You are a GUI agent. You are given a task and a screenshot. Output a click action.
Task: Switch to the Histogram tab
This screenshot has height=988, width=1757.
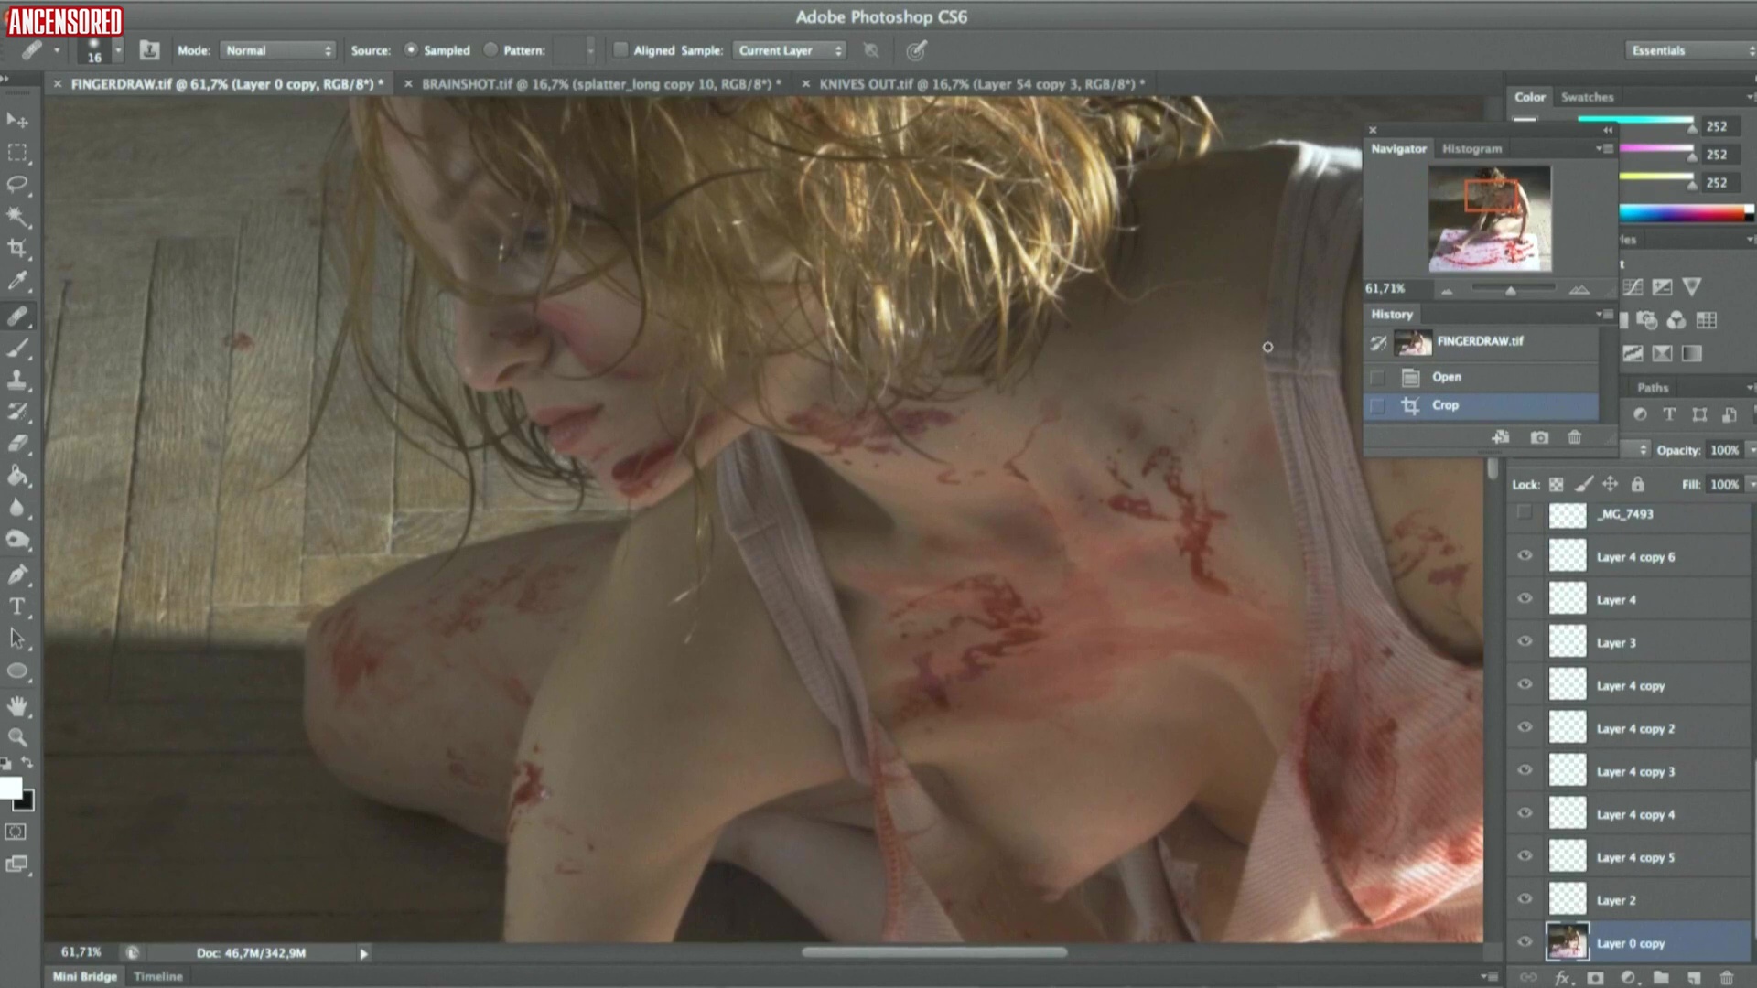coord(1471,148)
